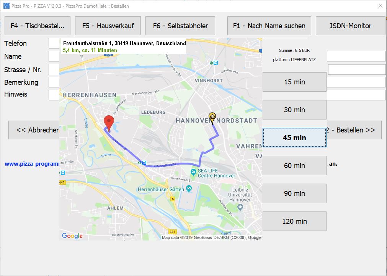This screenshot has width=387, height=276.
Task: Click the 'Map data ©2019' attribution text
Action: tap(212, 237)
